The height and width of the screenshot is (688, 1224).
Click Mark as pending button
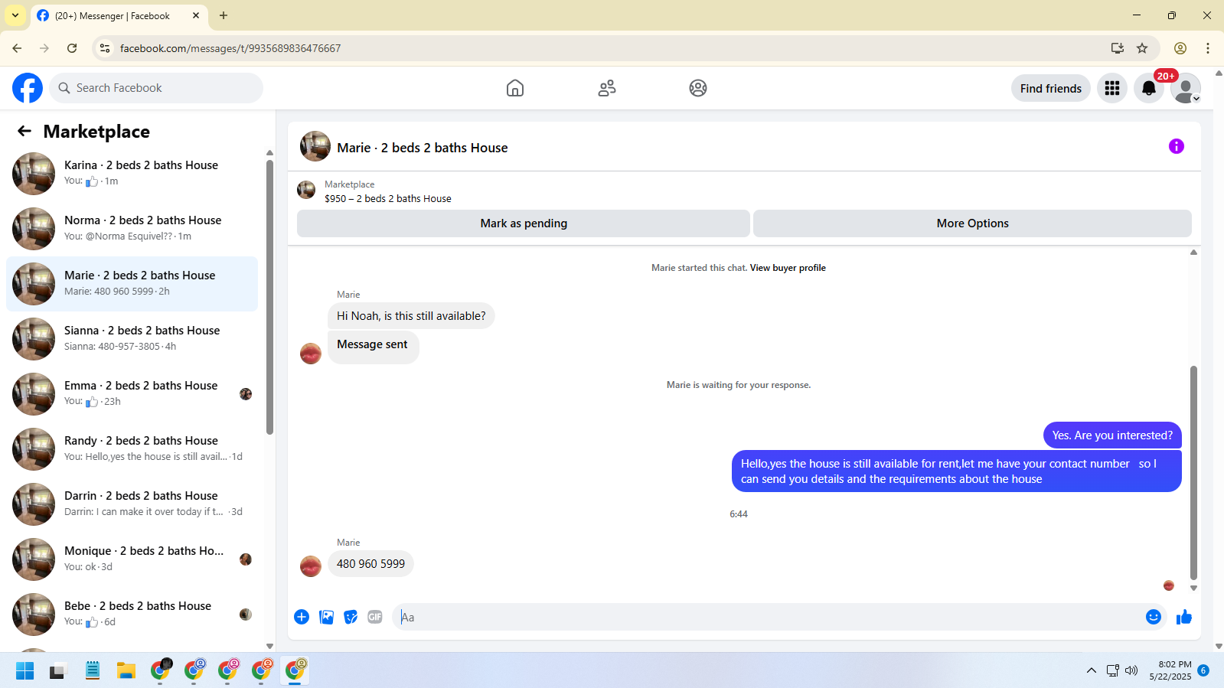point(524,223)
